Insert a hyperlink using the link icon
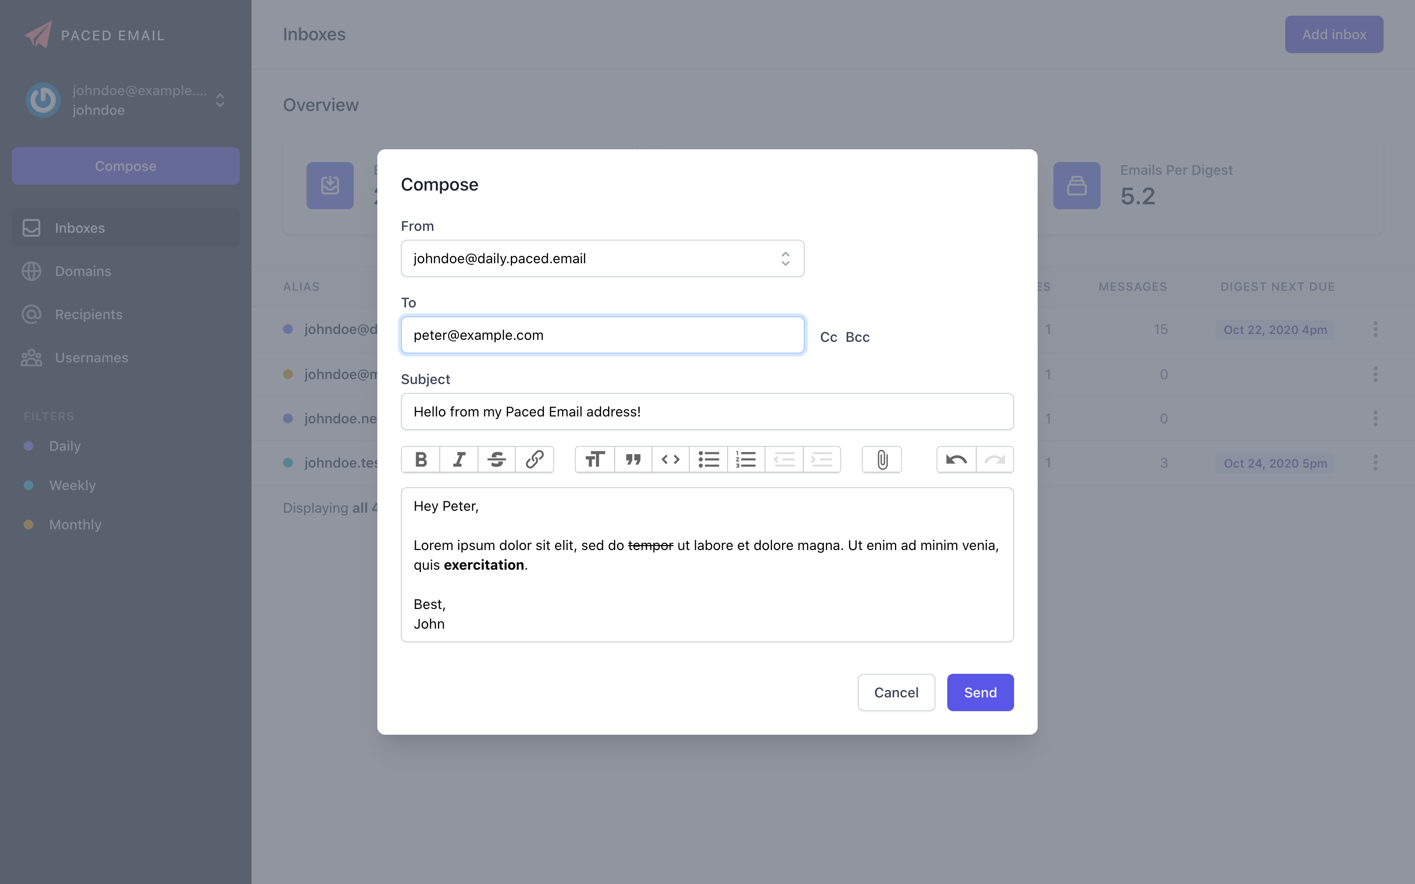This screenshot has height=884, width=1415. (x=535, y=460)
